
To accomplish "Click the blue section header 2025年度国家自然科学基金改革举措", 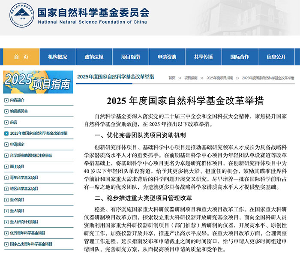I will tap(116, 77).
